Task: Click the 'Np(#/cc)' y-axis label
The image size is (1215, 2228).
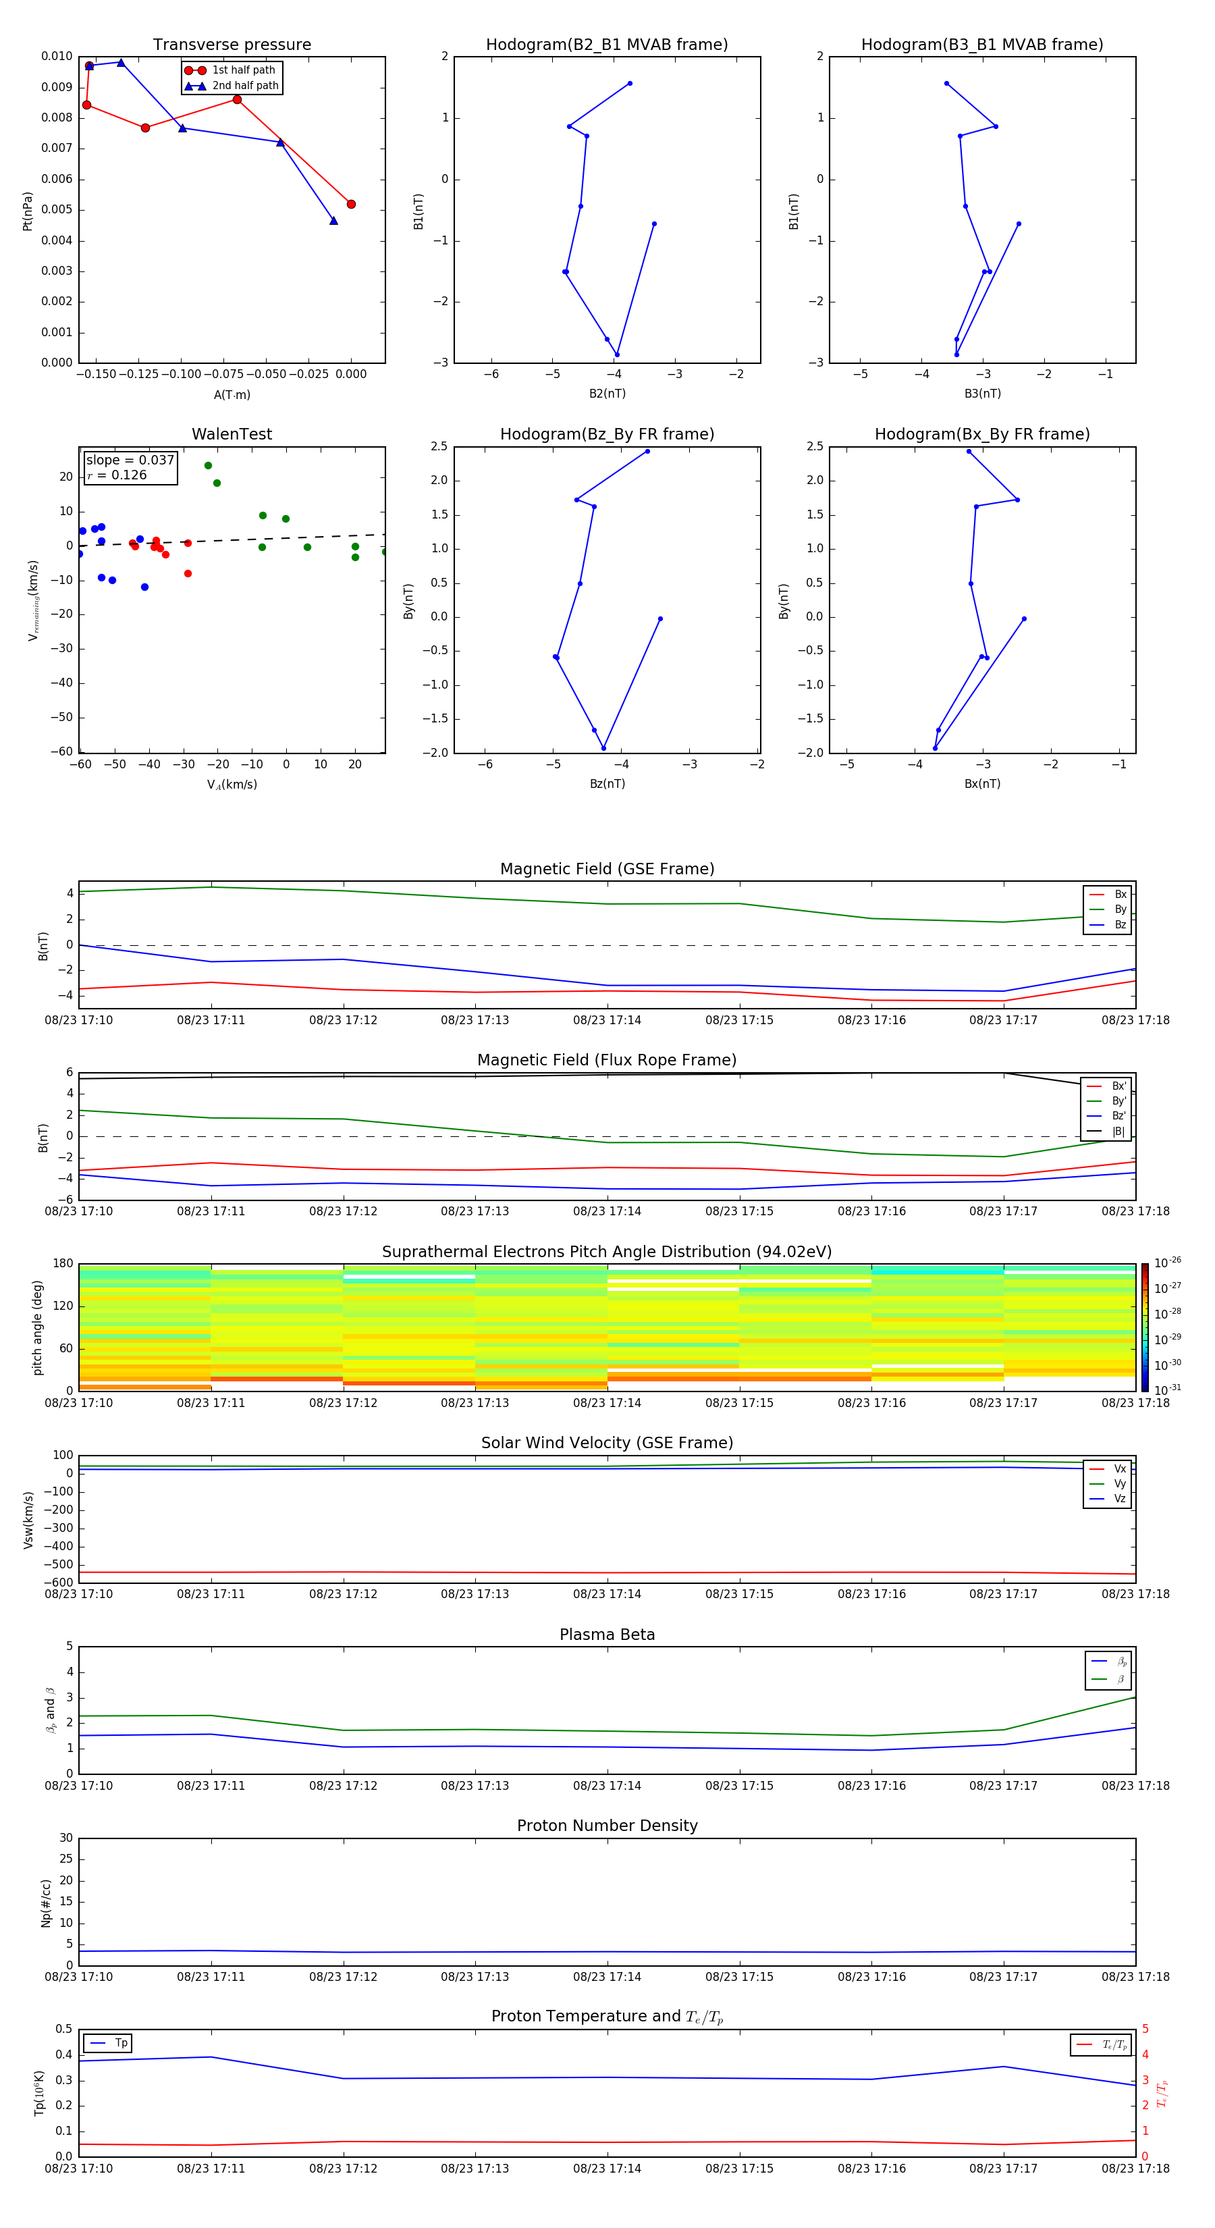Action: point(46,1903)
